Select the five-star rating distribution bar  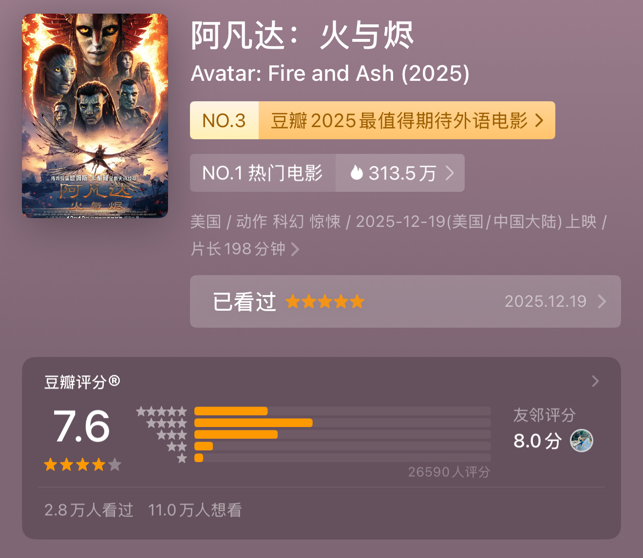point(342,411)
